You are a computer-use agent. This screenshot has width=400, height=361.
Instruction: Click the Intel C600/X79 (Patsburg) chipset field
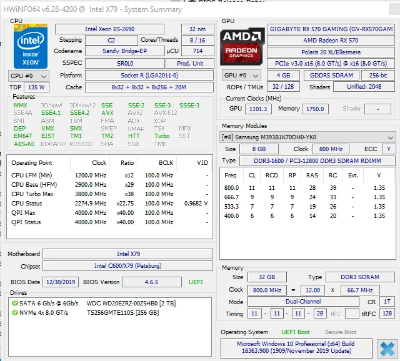pos(127,266)
